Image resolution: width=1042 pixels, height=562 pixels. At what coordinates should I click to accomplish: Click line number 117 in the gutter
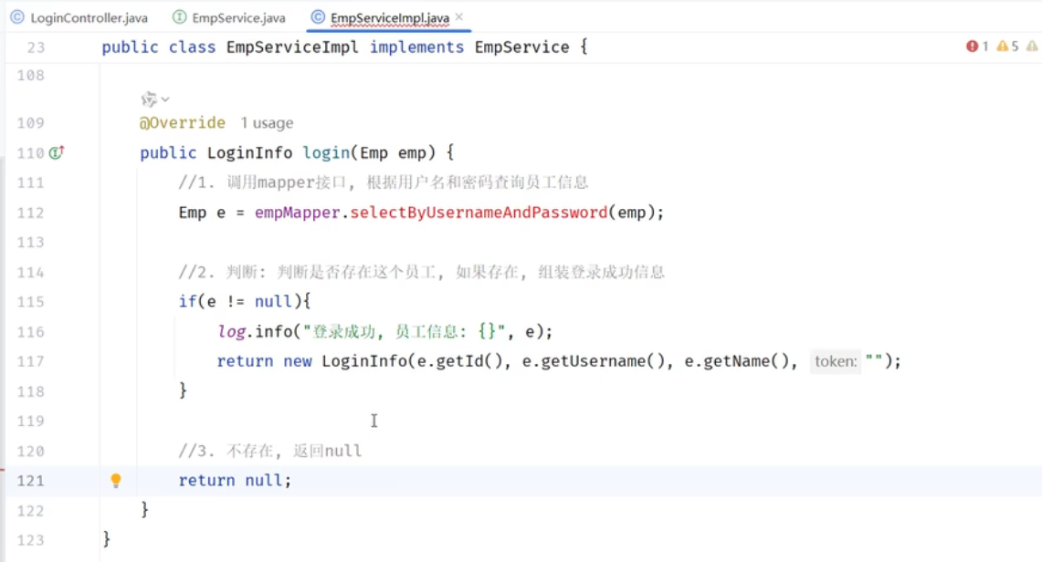pyautogui.click(x=30, y=361)
